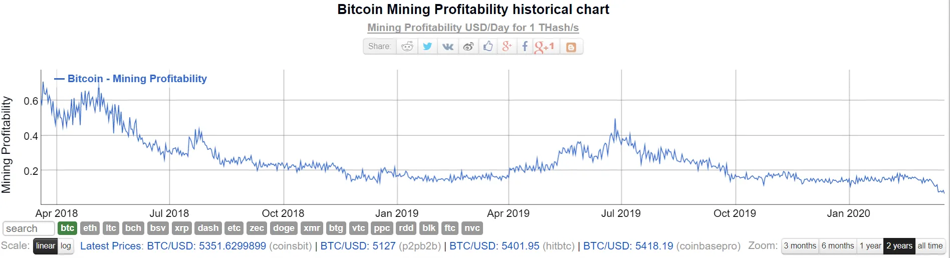
Task: Share chart on Facebook
Action: [525, 47]
